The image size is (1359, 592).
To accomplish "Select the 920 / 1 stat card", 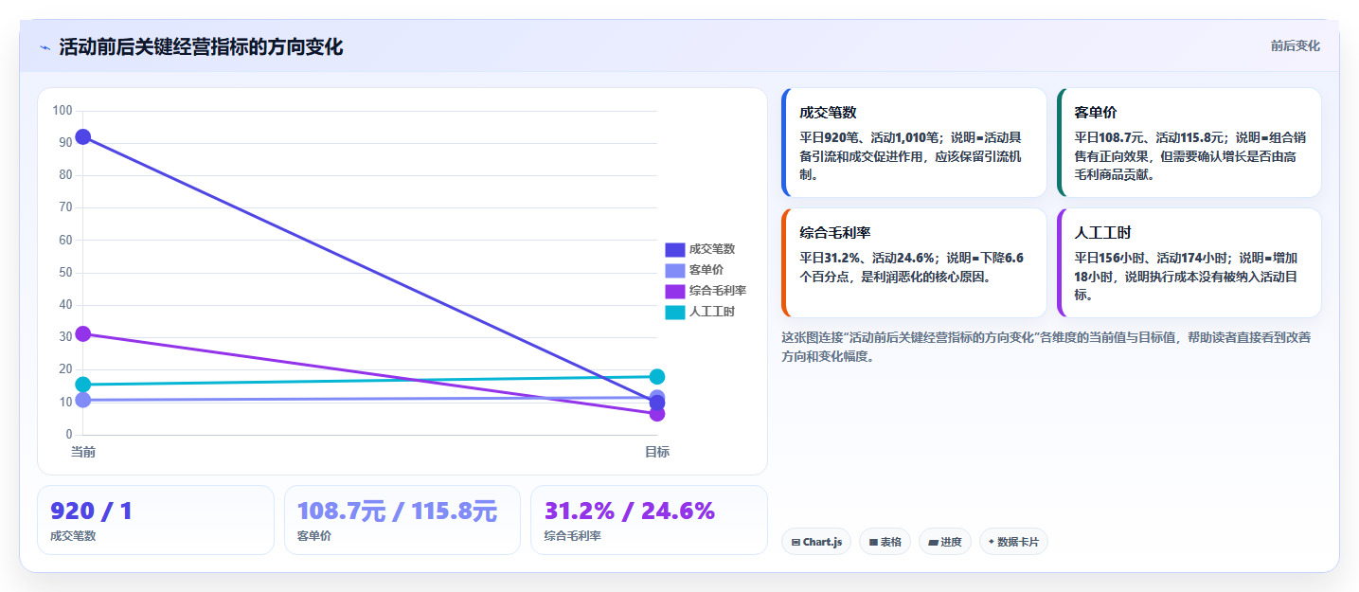I will coord(155,520).
